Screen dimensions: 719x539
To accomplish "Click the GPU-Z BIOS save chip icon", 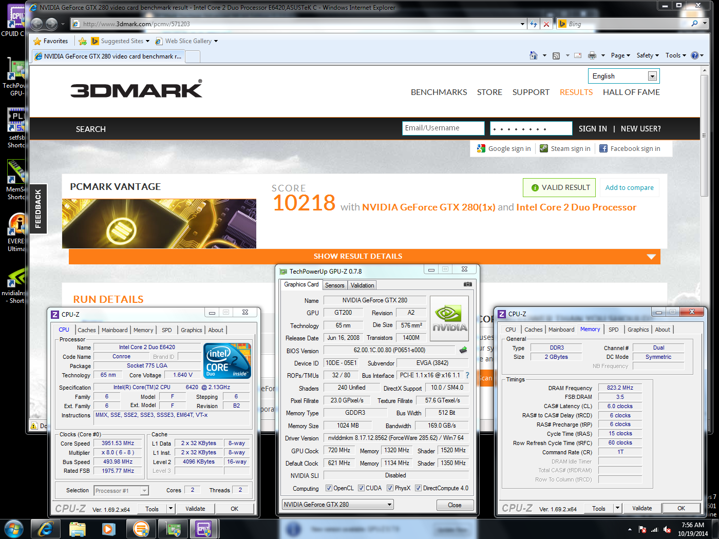I will [463, 350].
